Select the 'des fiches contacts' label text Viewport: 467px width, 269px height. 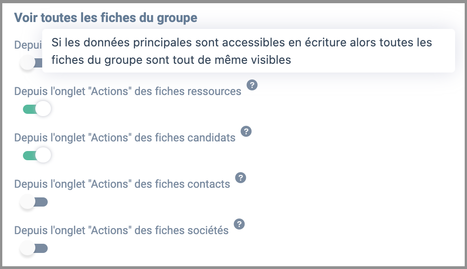(x=182, y=184)
